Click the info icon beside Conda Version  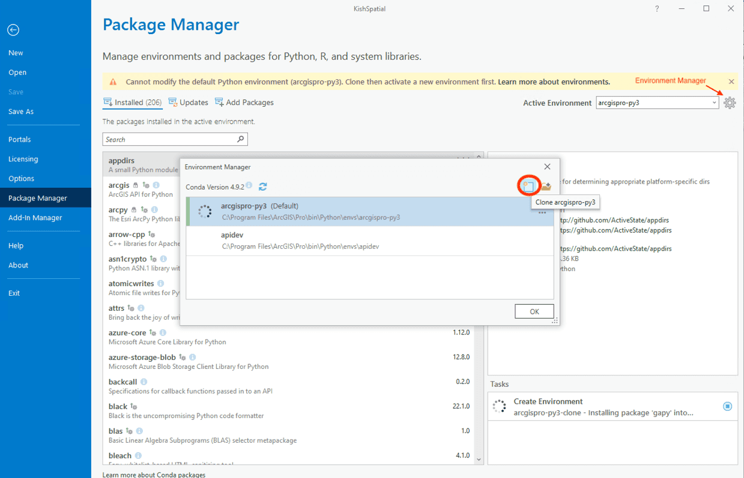(249, 187)
